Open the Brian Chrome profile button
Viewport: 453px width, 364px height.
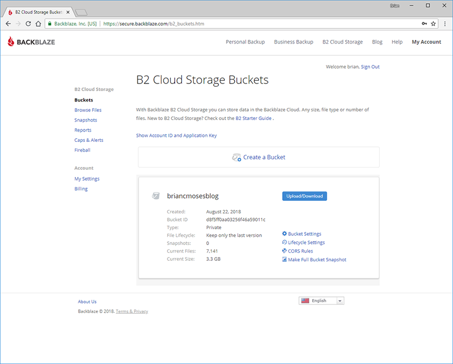[395, 5]
